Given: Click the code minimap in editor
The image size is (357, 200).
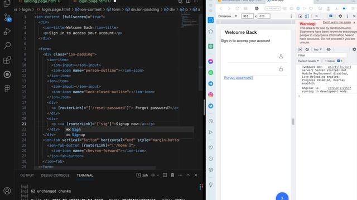Looking at the screenshot, I should [x=189, y=20].
